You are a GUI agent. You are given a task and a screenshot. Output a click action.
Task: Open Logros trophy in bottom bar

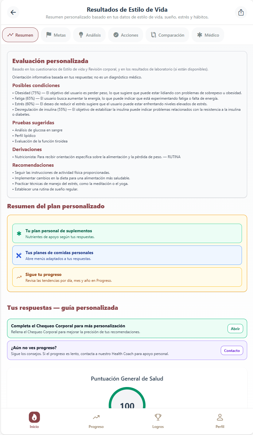pyautogui.click(x=158, y=421)
